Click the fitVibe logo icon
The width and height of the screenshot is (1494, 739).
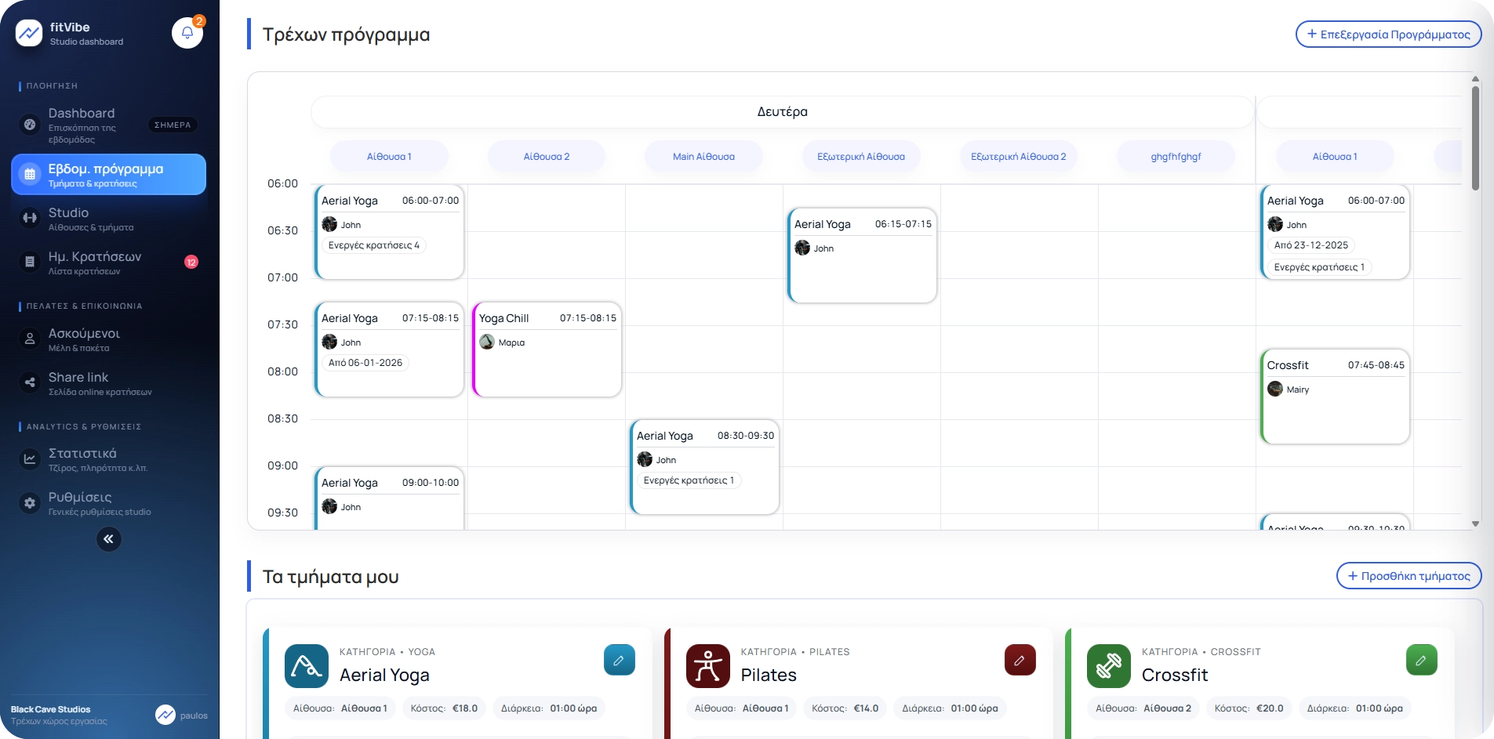[29, 32]
